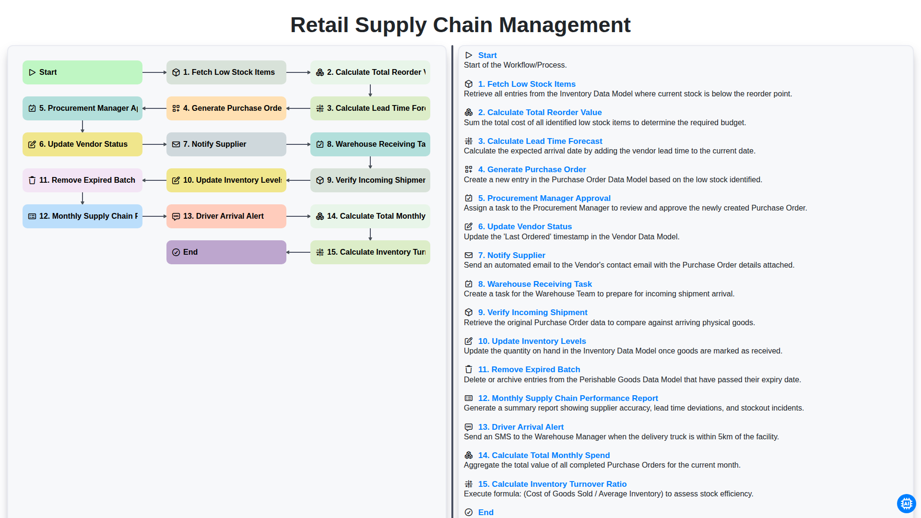The width and height of the screenshot is (921, 518).
Task: Open the 4. Generate Purchase Order link
Action: pyautogui.click(x=532, y=169)
